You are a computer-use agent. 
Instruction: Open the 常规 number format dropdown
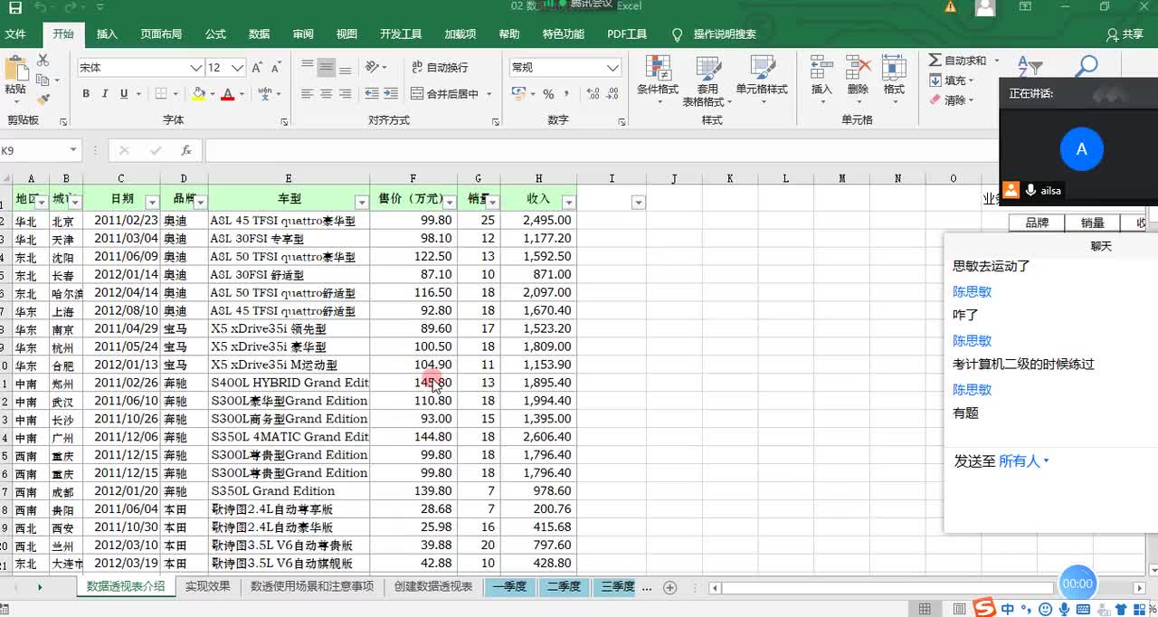[612, 68]
